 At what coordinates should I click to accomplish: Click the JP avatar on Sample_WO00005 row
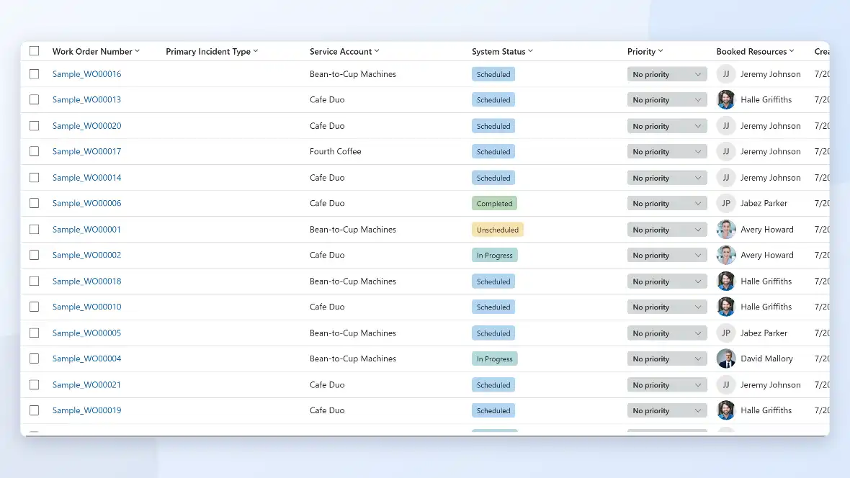click(726, 333)
